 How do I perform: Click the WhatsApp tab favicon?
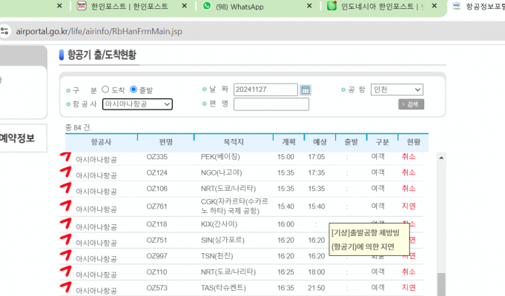[206, 6]
